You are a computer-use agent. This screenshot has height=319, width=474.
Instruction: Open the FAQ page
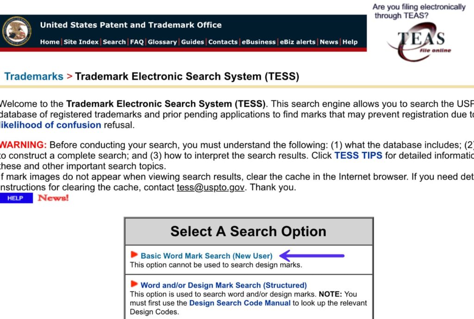[x=137, y=42]
